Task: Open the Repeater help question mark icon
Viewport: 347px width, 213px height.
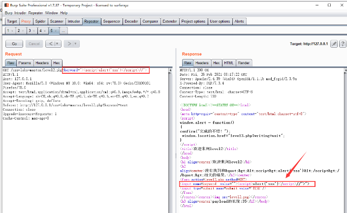Action: coord(343,44)
